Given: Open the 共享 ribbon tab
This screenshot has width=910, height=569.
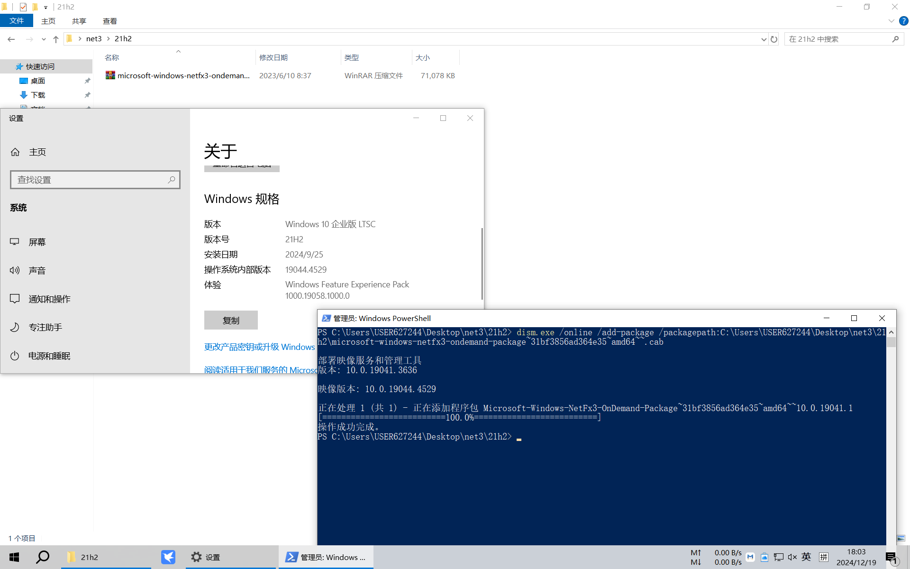Looking at the screenshot, I should [79, 21].
